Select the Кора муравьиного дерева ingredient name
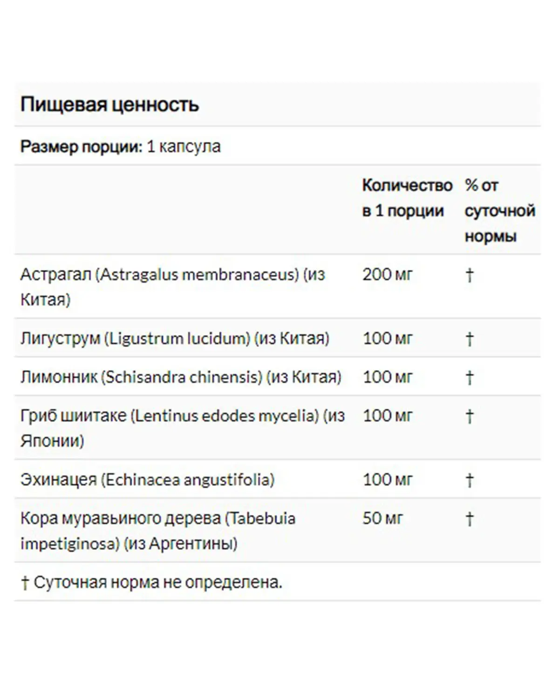Viewport: 559px width, 699px height. point(158,531)
